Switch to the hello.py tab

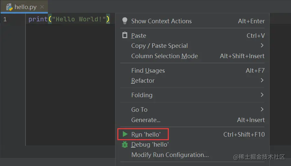click(25, 7)
